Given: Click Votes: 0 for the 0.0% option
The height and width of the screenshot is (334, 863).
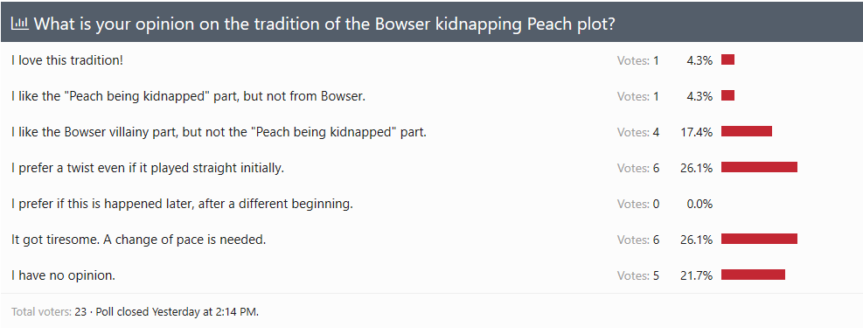Looking at the screenshot, I should (x=638, y=204).
